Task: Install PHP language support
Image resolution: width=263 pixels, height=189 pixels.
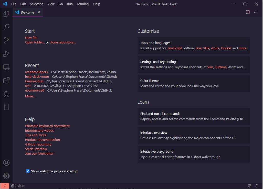Action: (x=206, y=48)
